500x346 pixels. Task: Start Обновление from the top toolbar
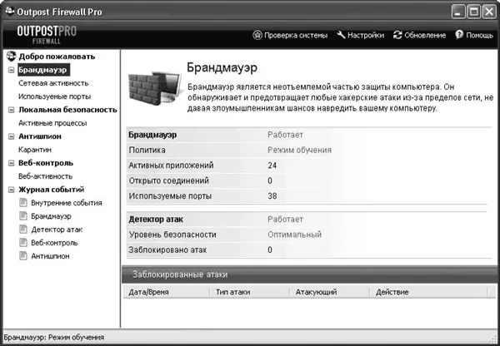tap(419, 35)
